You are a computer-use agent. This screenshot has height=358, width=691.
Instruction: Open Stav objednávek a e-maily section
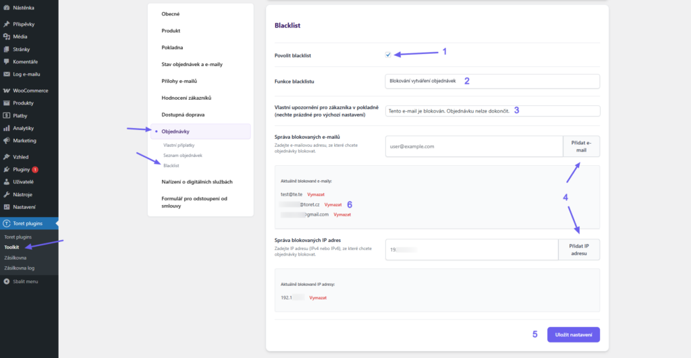point(192,64)
